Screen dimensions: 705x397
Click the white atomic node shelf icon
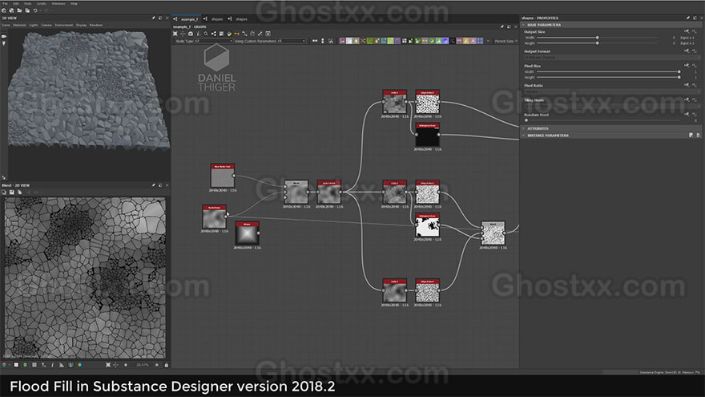pos(349,41)
